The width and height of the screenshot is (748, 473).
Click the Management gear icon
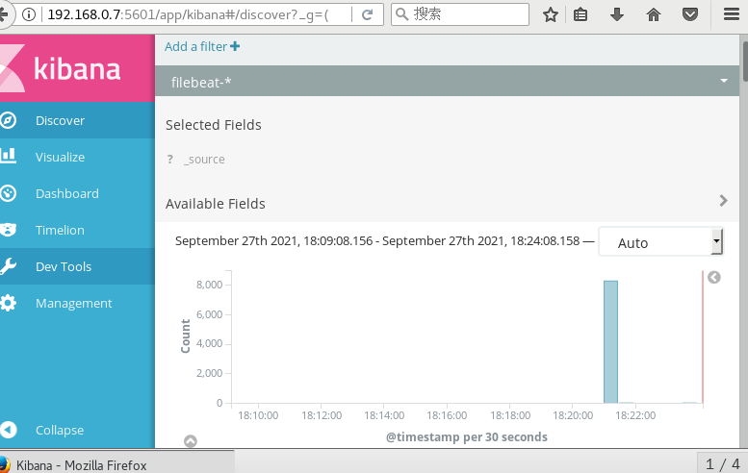pyautogui.click(x=8, y=303)
